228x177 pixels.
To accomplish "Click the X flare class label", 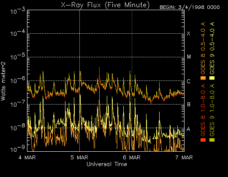I will point(188,34).
